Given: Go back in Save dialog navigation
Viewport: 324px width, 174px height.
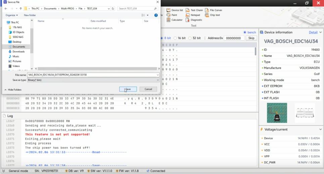Looking at the screenshot, I should [6, 8].
